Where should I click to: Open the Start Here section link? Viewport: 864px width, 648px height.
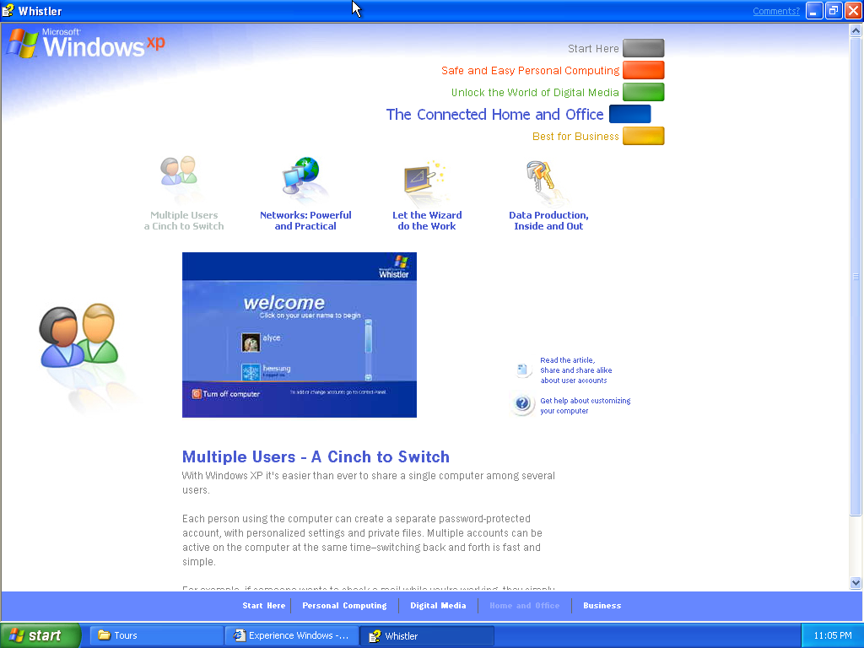(x=593, y=48)
